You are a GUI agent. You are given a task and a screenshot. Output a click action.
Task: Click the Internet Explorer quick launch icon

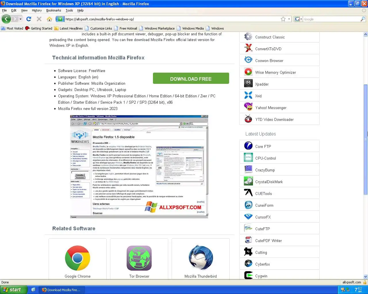tap(33, 290)
